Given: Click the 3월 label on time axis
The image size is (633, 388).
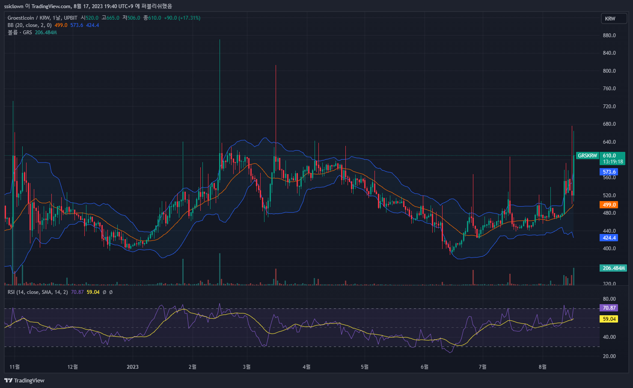Looking at the screenshot, I should (x=247, y=367).
